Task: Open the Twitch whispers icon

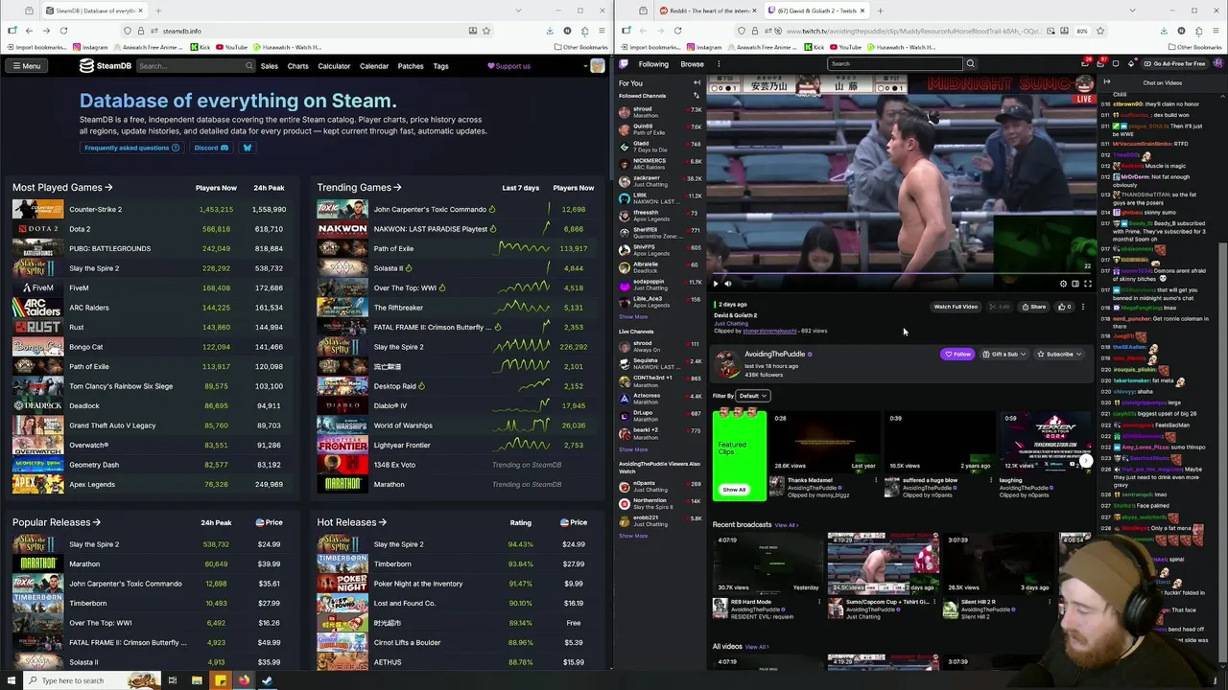Action: pos(1116,64)
